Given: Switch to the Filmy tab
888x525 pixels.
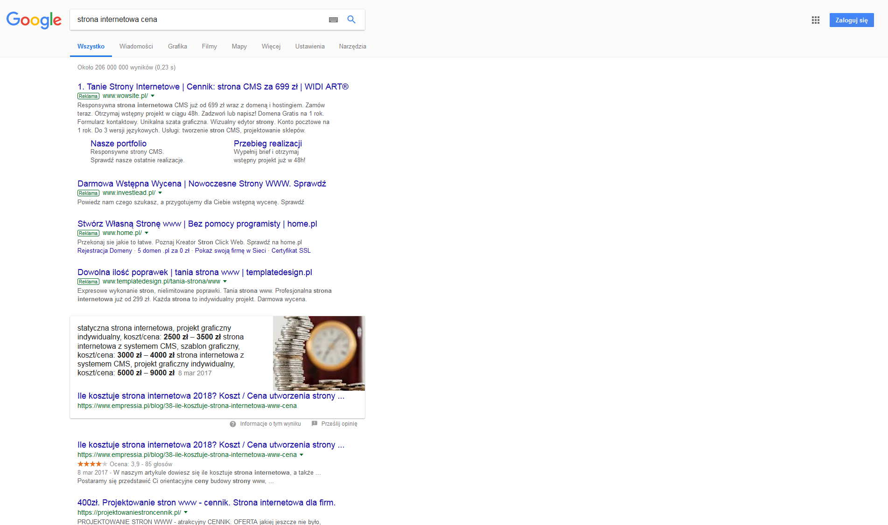Looking at the screenshot, I should pos(210,46).
